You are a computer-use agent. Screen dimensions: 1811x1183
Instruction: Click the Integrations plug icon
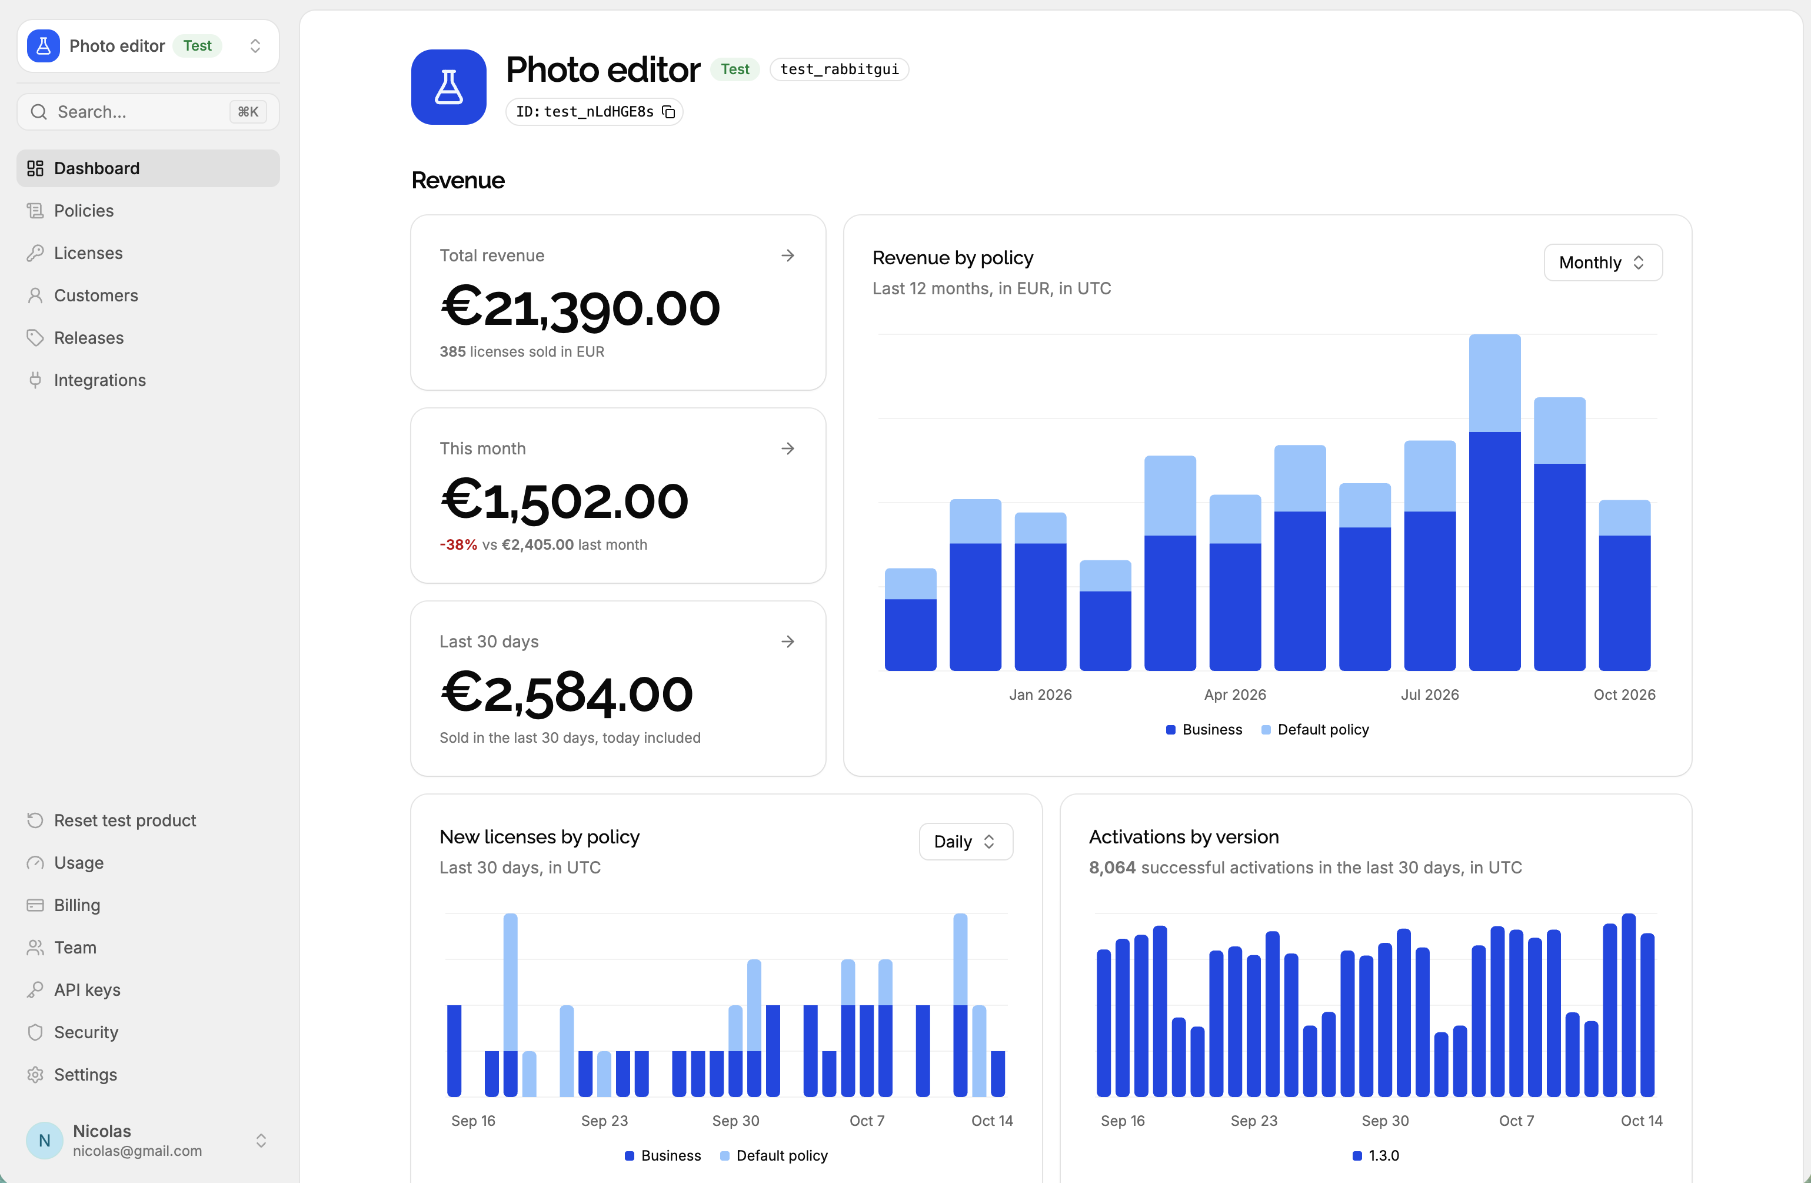pos(35,380)
